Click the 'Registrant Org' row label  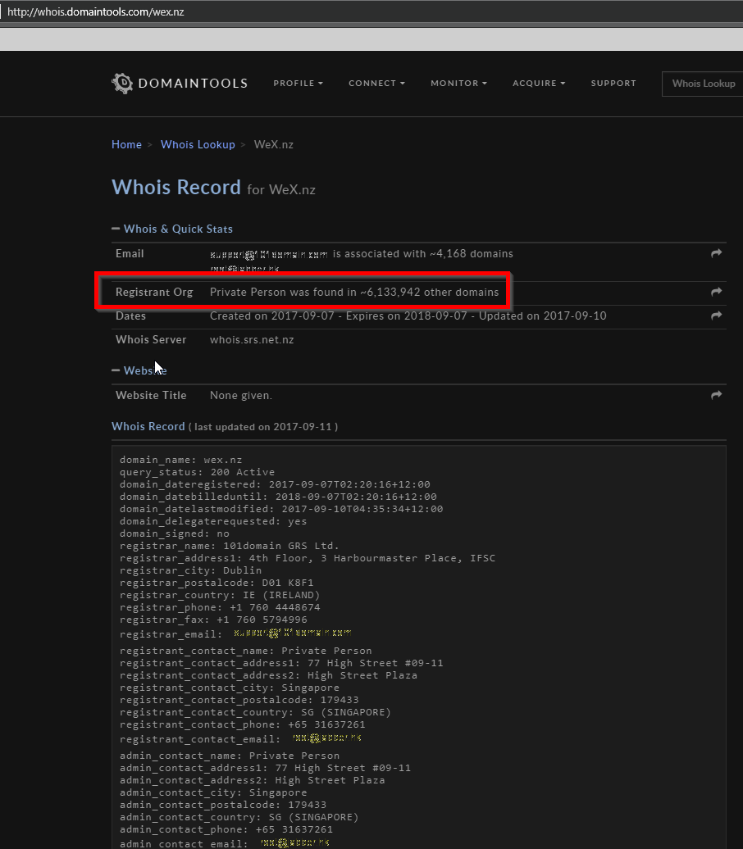(154, 292)
